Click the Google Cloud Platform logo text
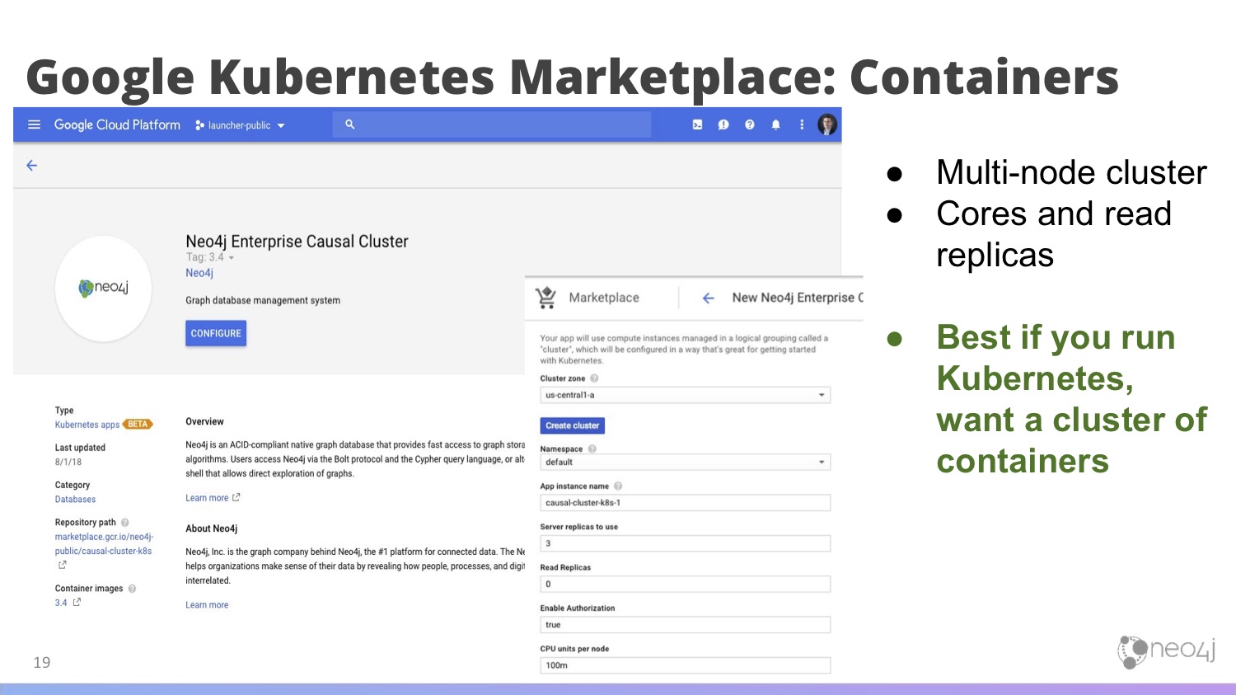 [x=117, y=124]
